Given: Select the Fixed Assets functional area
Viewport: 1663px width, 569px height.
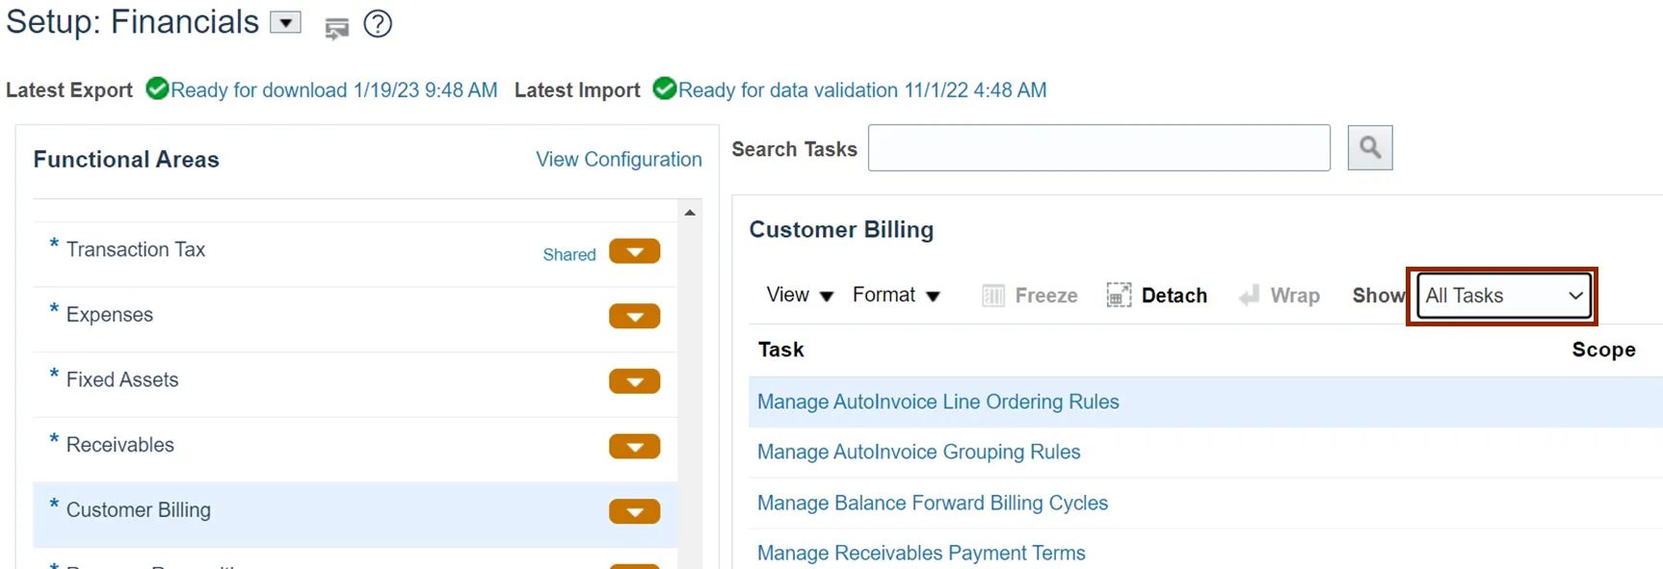Looking at the screenshot, I should click(x=122, y=380).
